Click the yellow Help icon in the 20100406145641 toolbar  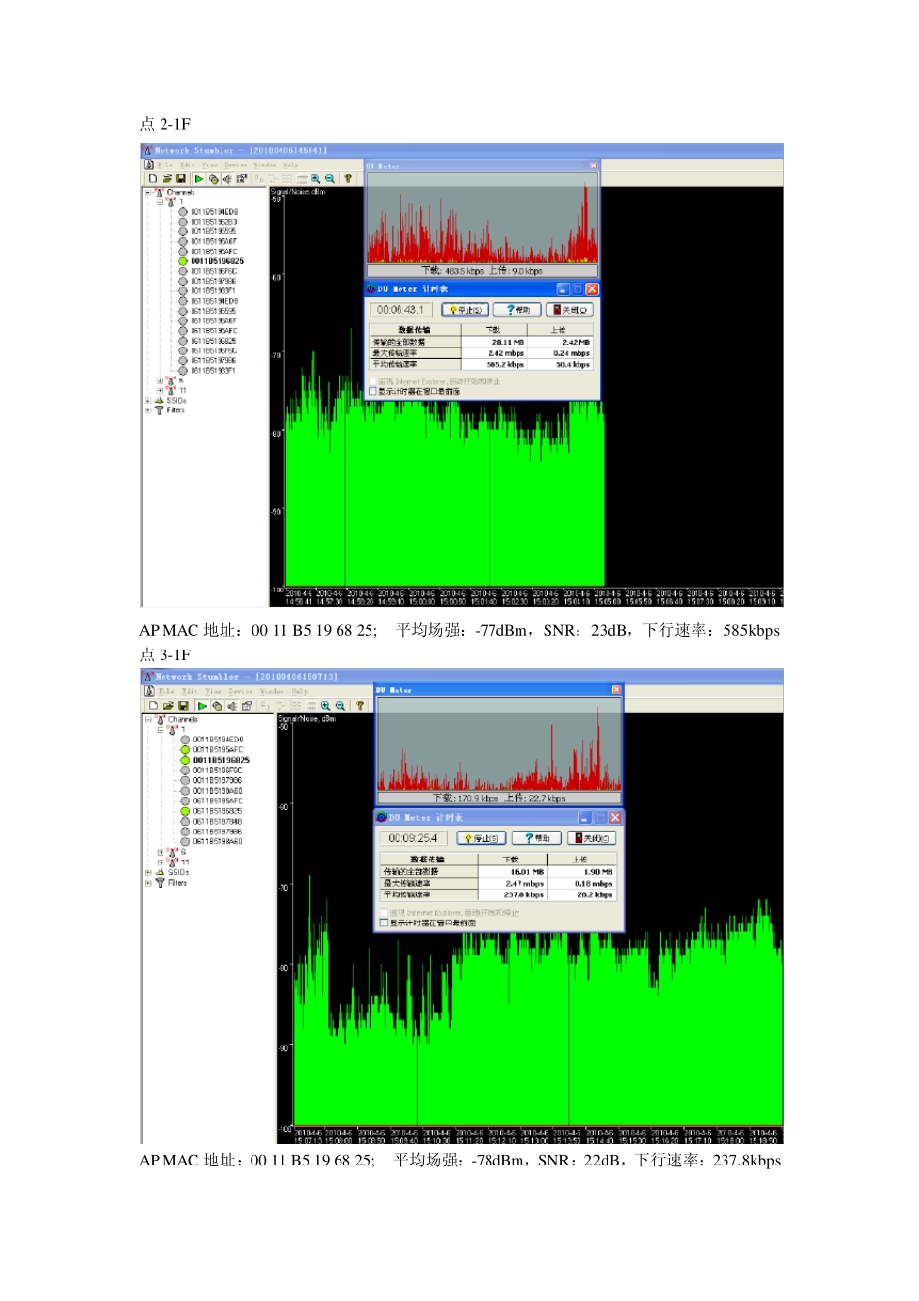pos(348,179)
